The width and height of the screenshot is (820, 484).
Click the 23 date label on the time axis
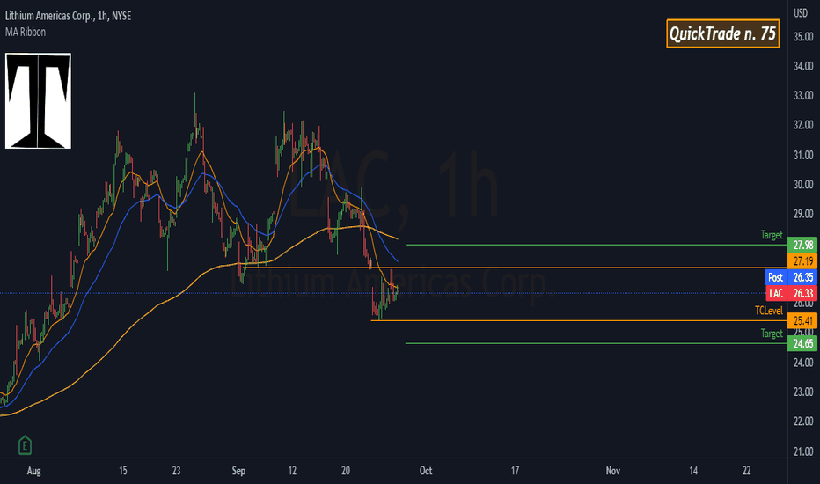pyautogui.click(x=176, y=471)
